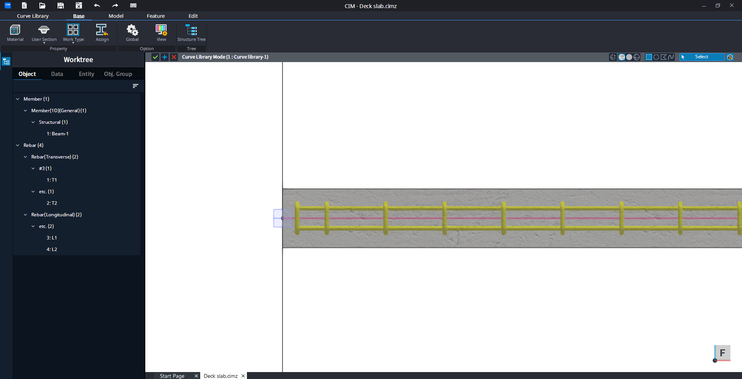Open the Entity tab in Worktree

(87, 74)
